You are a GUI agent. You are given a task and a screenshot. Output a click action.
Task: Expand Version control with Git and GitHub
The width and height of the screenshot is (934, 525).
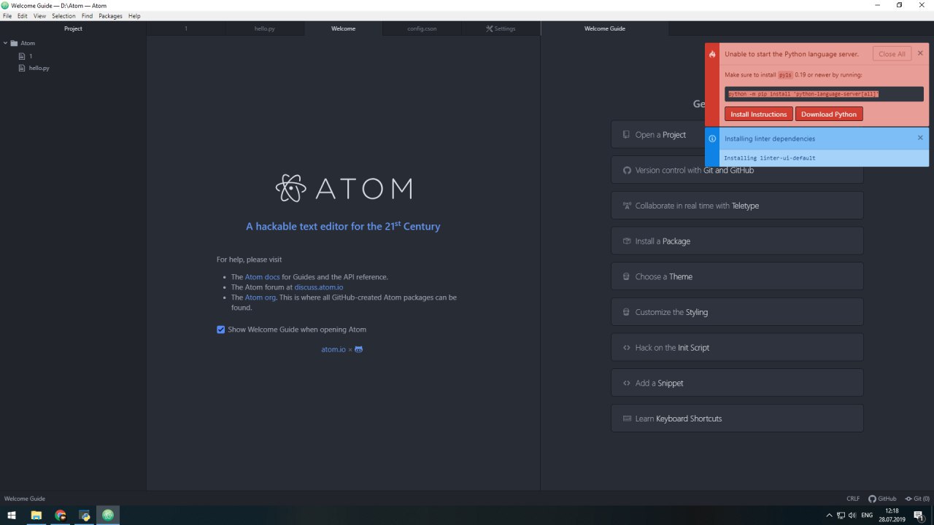737,170
